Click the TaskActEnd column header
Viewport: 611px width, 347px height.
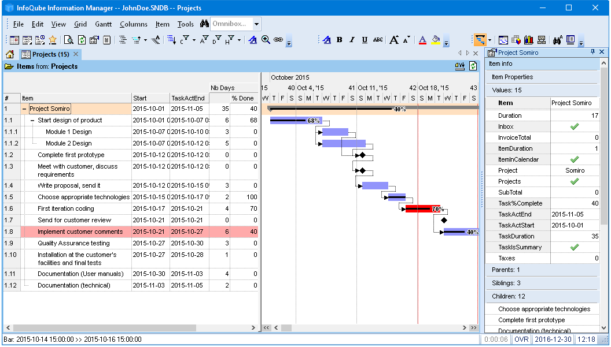[189, 98]
